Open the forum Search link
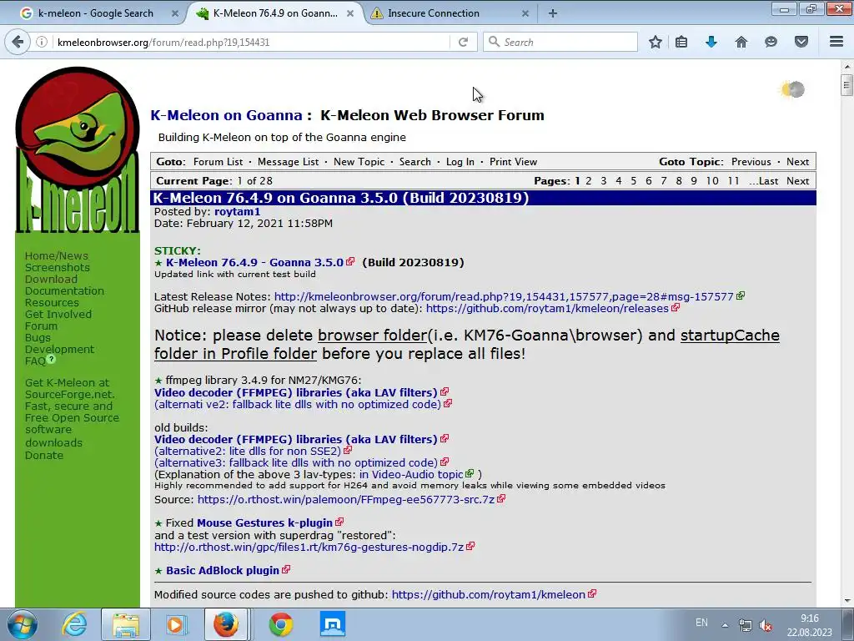This screenshot has width=854, height=641. tap(415, 162)
